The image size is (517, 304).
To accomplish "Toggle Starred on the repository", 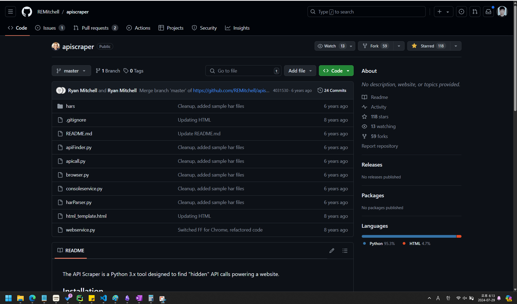I will point(429,46).
